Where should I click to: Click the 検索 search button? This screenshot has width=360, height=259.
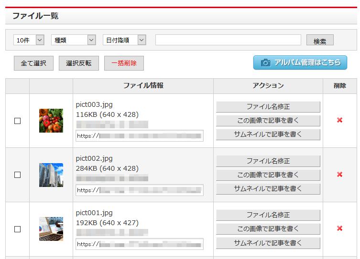tap(320, 40)
